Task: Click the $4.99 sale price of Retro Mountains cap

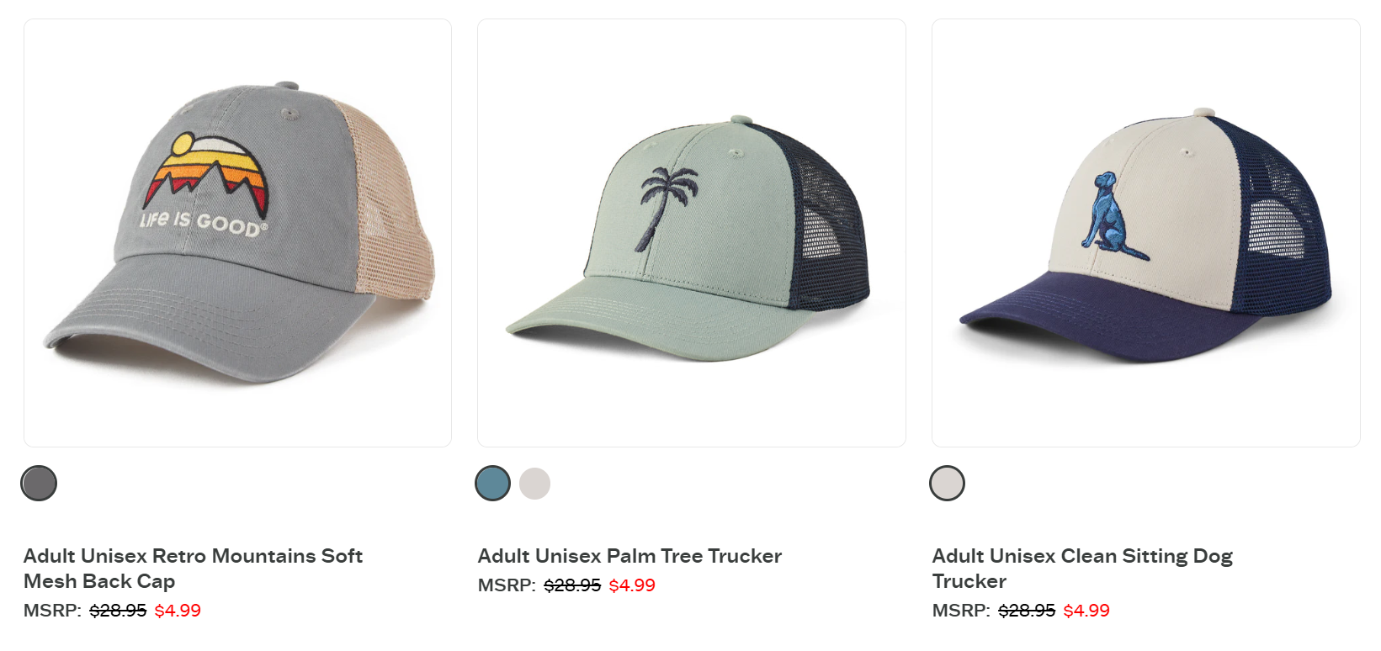Action: pyautogui.click(x=178, y=611)
